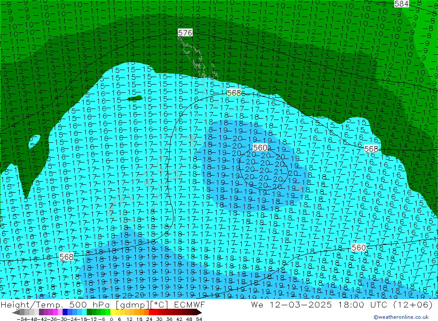Pick the darkest green swatch right of -18
This screenshot has width=438, height=321.
point(89,312)
